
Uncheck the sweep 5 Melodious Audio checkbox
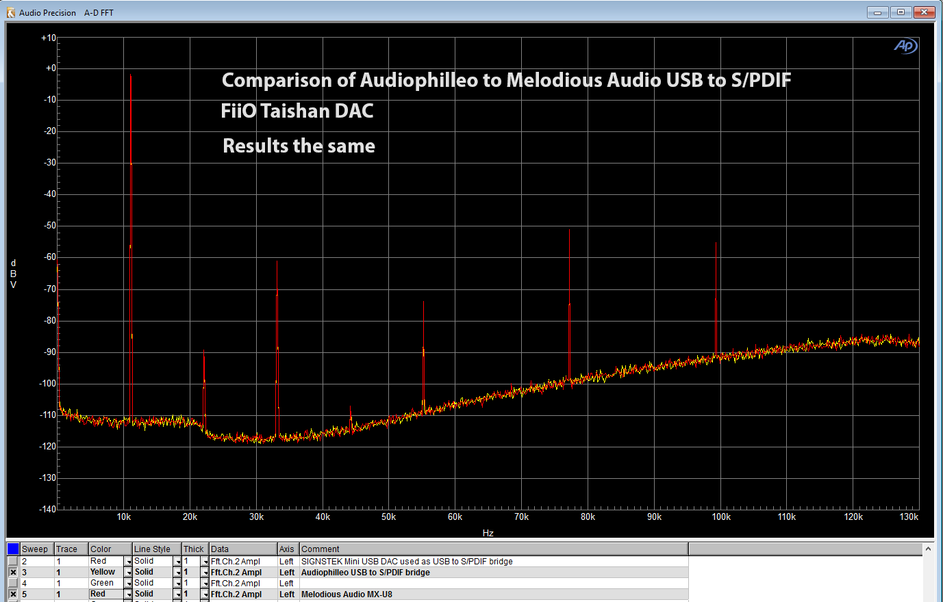point(13,594)
